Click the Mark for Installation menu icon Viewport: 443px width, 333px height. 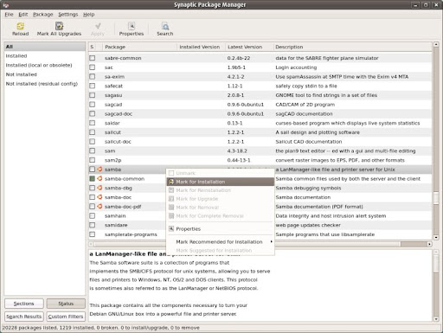click(x=171, y=182)
